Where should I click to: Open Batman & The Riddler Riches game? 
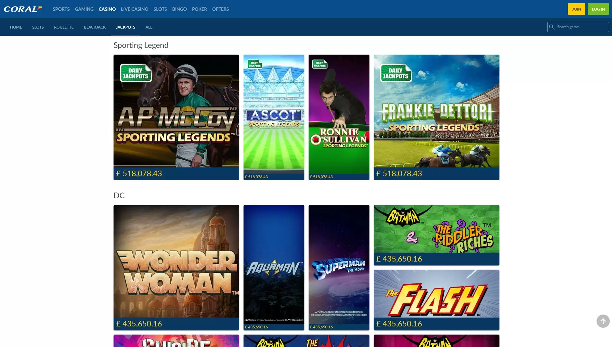(x=436, y=229)
